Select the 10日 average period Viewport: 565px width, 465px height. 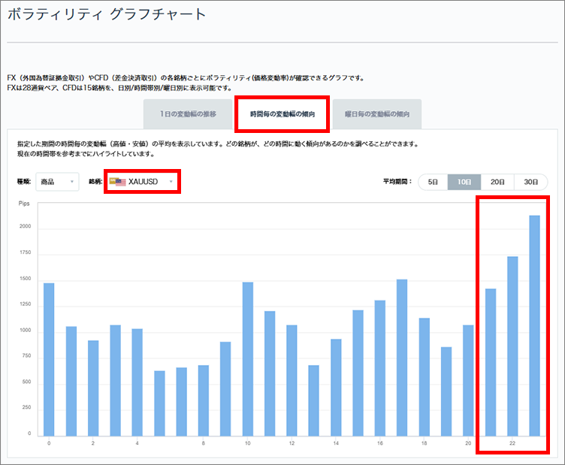(x=464, y=182)
